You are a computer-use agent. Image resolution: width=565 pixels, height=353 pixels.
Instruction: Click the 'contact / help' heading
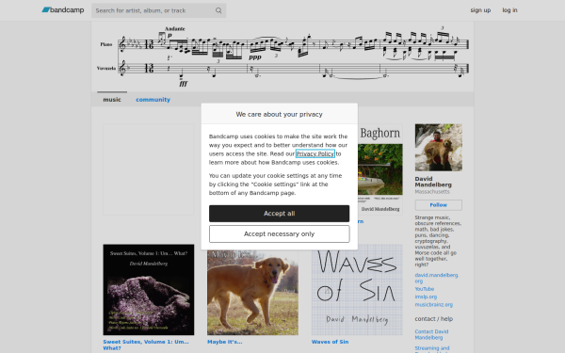pyautogui.click(x=433, y=319)
